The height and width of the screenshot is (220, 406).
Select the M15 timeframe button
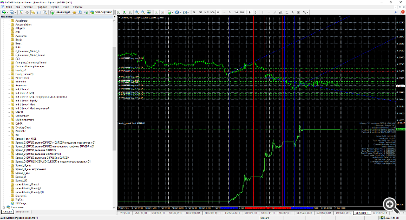pos(206,12)
